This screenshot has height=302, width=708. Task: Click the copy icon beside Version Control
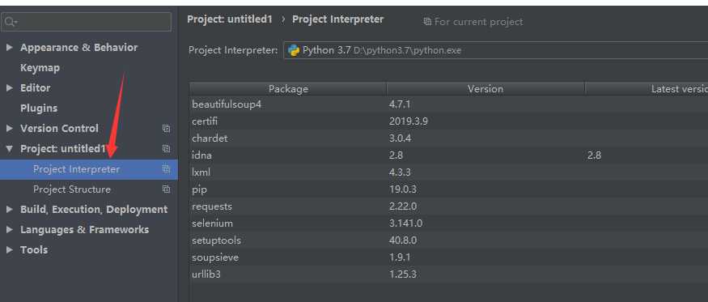coord(166,129)
